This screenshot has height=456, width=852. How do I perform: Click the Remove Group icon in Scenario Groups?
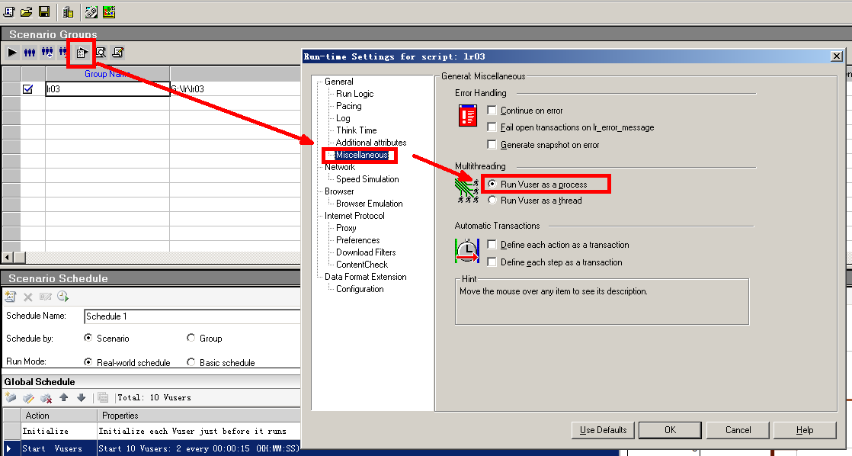[63, 53]
